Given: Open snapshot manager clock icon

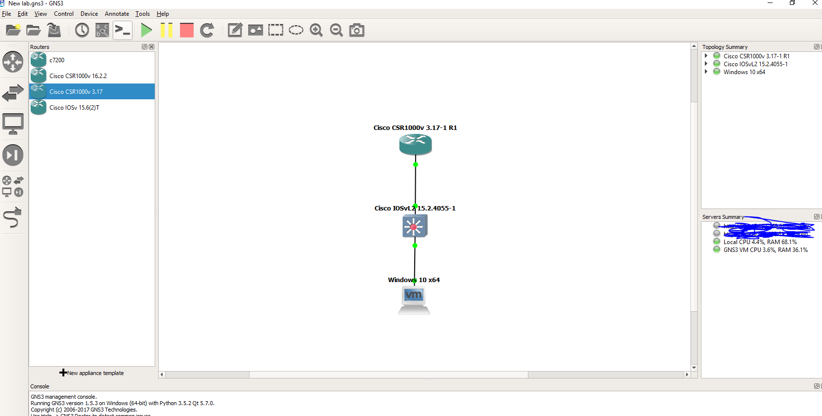Looking at the screenshot, I should point(82,30).
